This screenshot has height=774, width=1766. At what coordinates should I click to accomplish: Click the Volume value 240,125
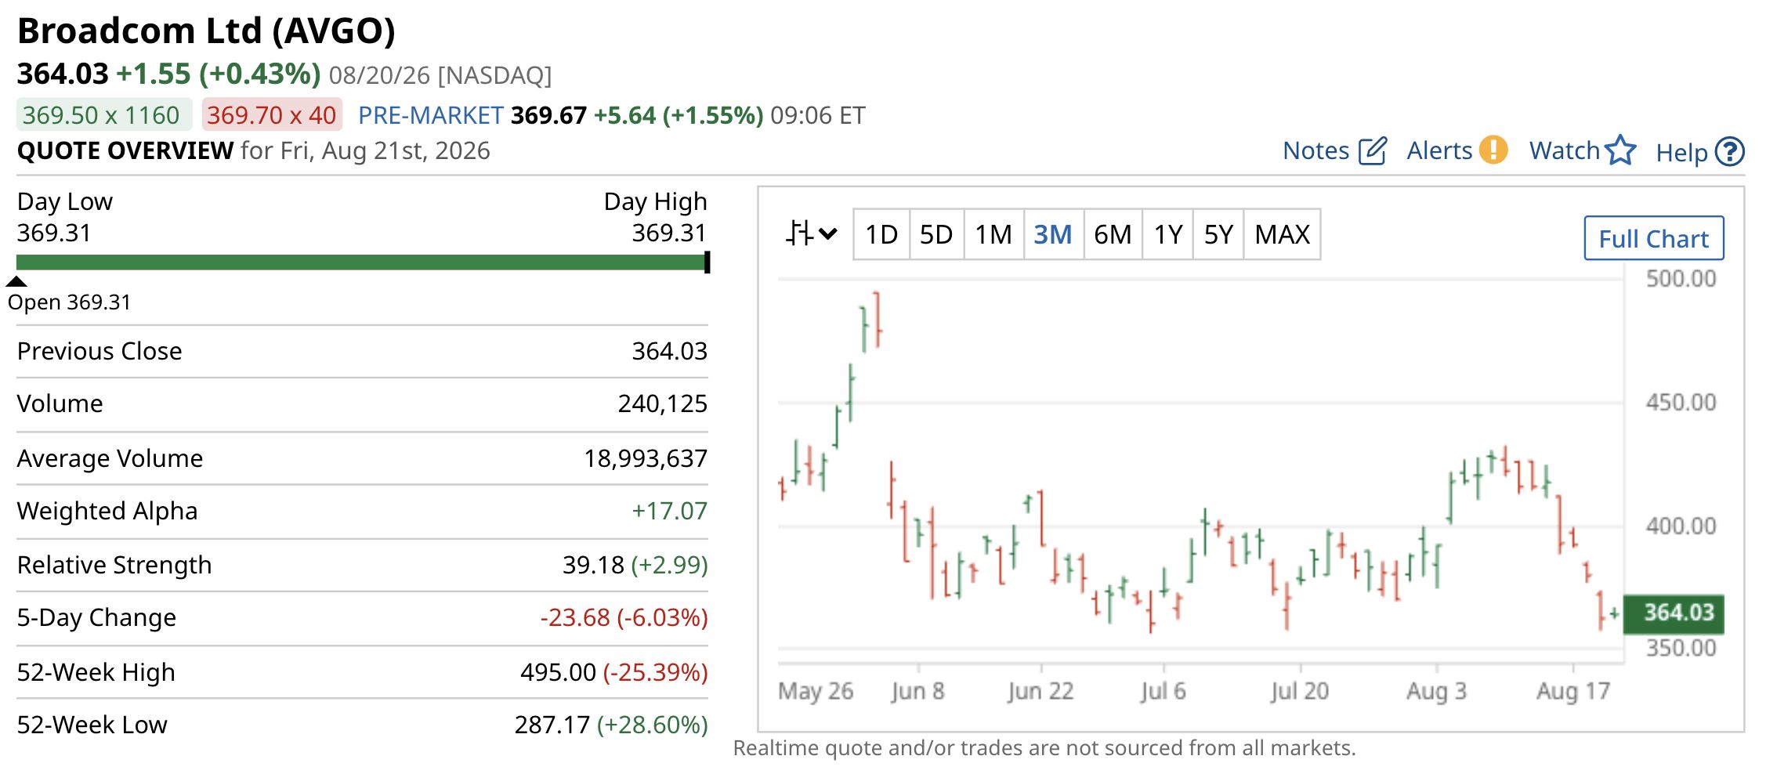coord(662,403)
